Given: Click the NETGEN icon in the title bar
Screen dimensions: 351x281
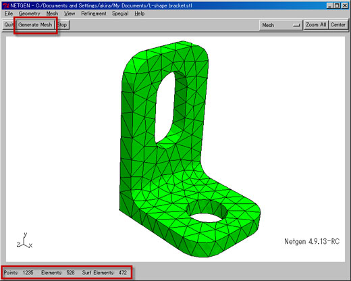Looking at the screenshot, I should [x=6, y=5].
